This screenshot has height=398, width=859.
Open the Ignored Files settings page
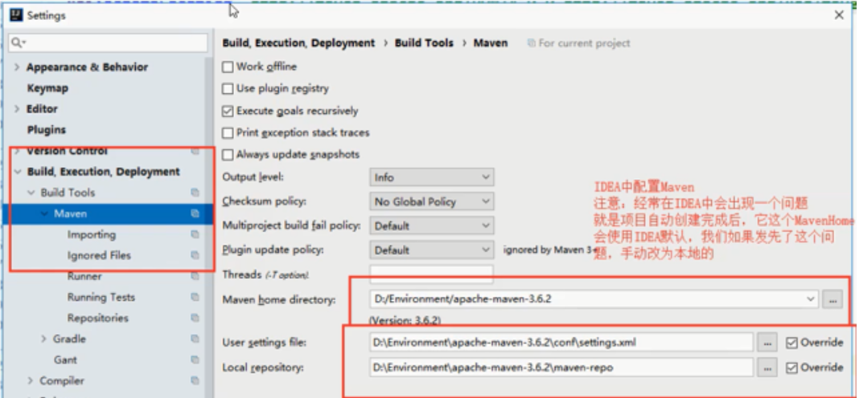click(99, 255)
